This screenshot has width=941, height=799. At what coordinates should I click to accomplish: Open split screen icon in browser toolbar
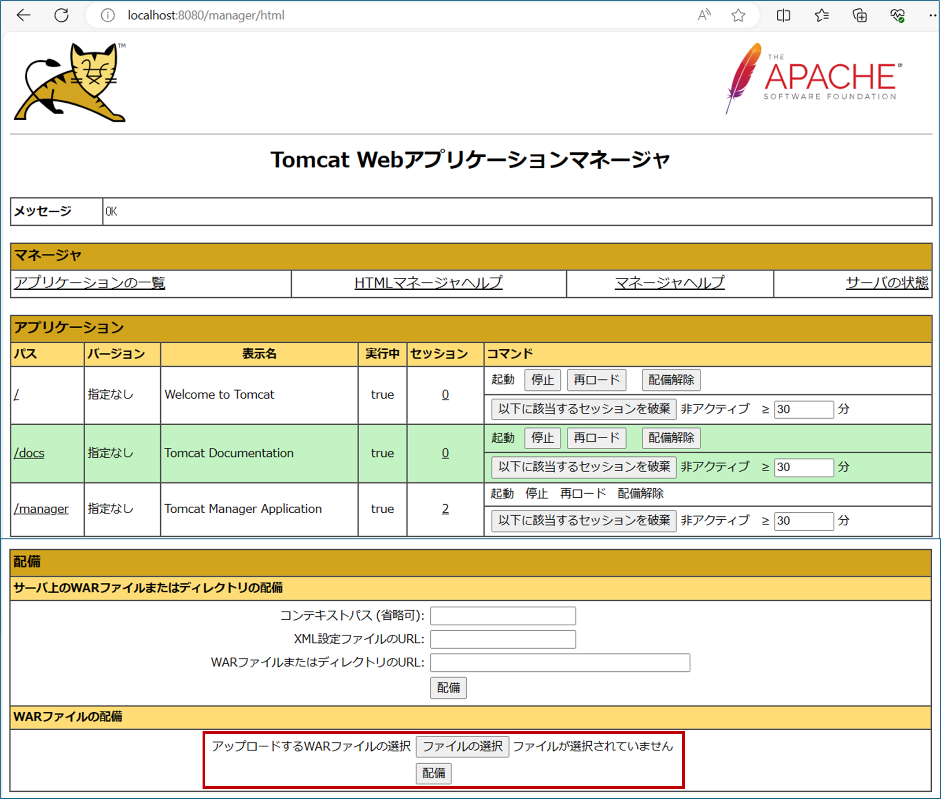pyautogui.click(x=783, y=15)
